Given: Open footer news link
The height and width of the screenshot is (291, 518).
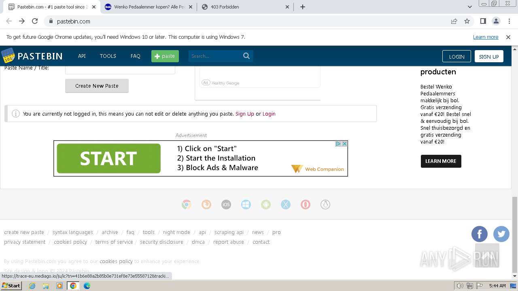Looking at the screenshot, I should pyautogui.click(x=258, y=232).
